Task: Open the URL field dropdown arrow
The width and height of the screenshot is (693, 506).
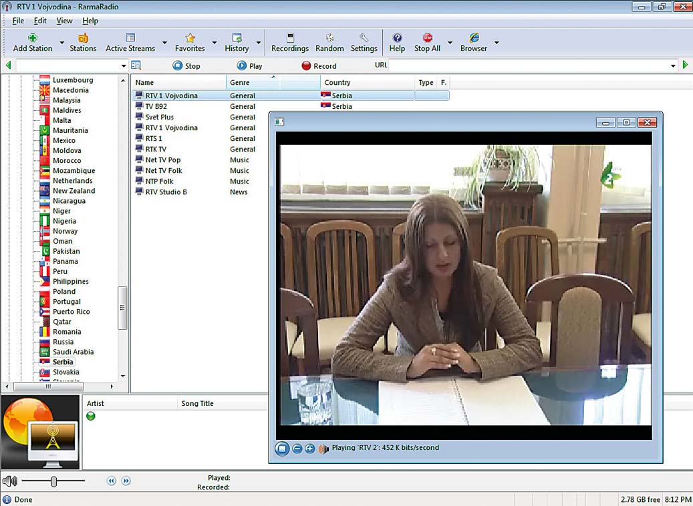Action: click(x=673, y=66)
